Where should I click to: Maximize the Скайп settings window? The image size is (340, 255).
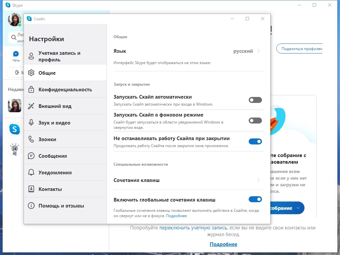coord(247,19)
